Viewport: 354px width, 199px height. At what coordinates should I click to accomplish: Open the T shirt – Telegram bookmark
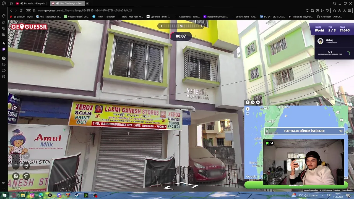[104, 17]
